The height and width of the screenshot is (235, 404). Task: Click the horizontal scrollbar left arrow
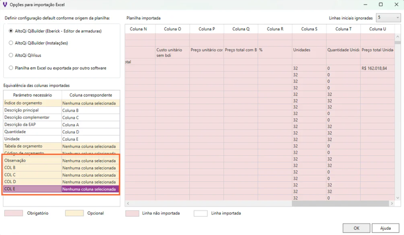click(128, 203)
